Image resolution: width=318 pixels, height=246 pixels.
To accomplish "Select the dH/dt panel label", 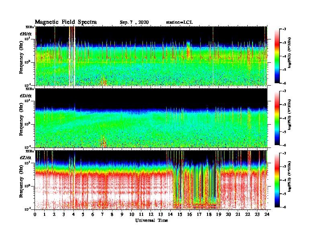I will [26, 34].
